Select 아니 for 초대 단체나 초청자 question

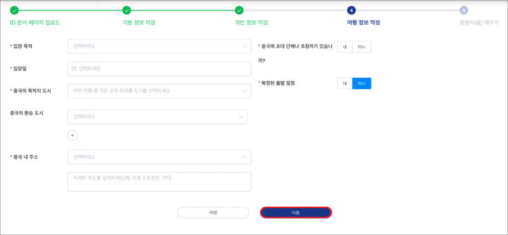pyautogui.click(x=361, y=47)
